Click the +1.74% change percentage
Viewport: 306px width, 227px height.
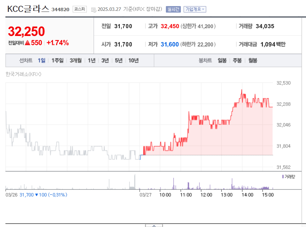pyautogui.click(x=58, y=43)
